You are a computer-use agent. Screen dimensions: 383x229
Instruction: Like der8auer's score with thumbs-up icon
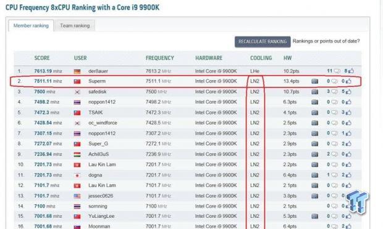pyautogui.click(x=351, y=71)
